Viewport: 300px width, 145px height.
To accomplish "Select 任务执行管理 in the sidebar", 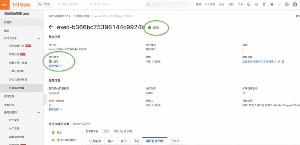I will pos(21,88).
